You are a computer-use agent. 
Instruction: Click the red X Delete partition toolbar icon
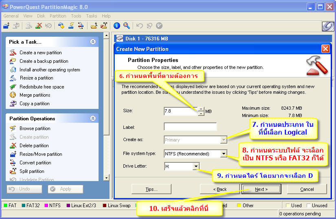[x=39, y=26]
